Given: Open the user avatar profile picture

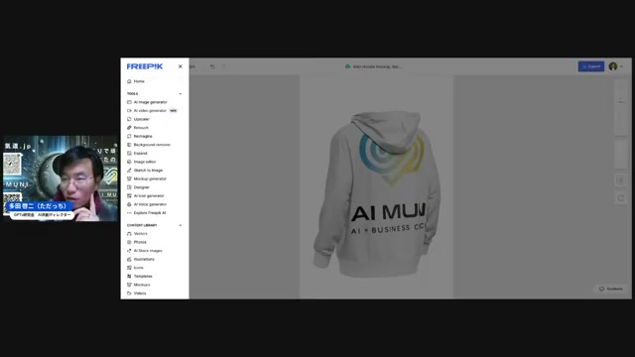Looking at the screenshot, I should coord(613,66).
